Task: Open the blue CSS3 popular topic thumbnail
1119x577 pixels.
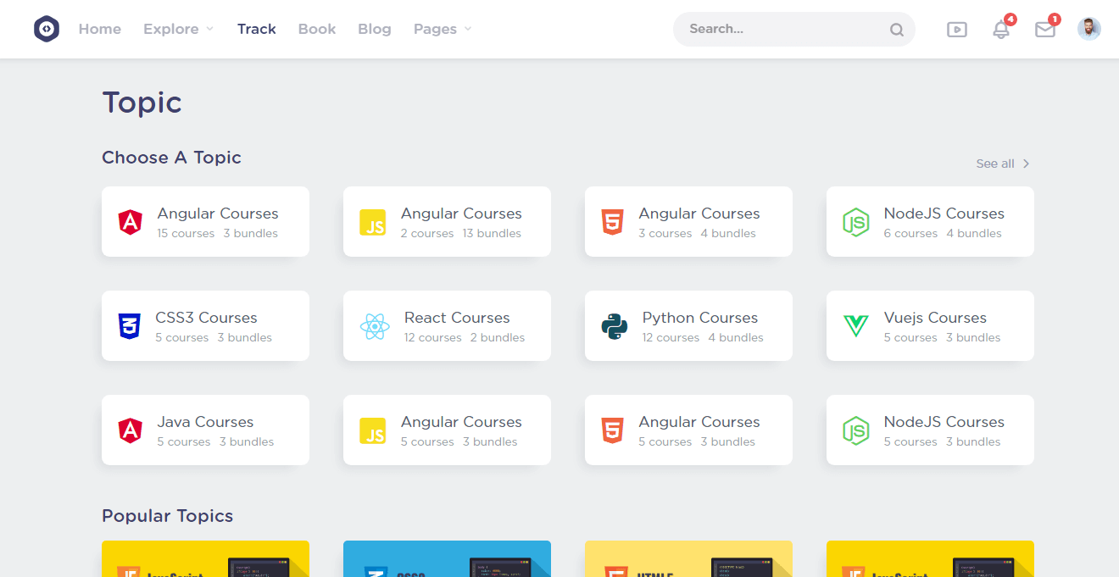Action: tap(447, 559)
